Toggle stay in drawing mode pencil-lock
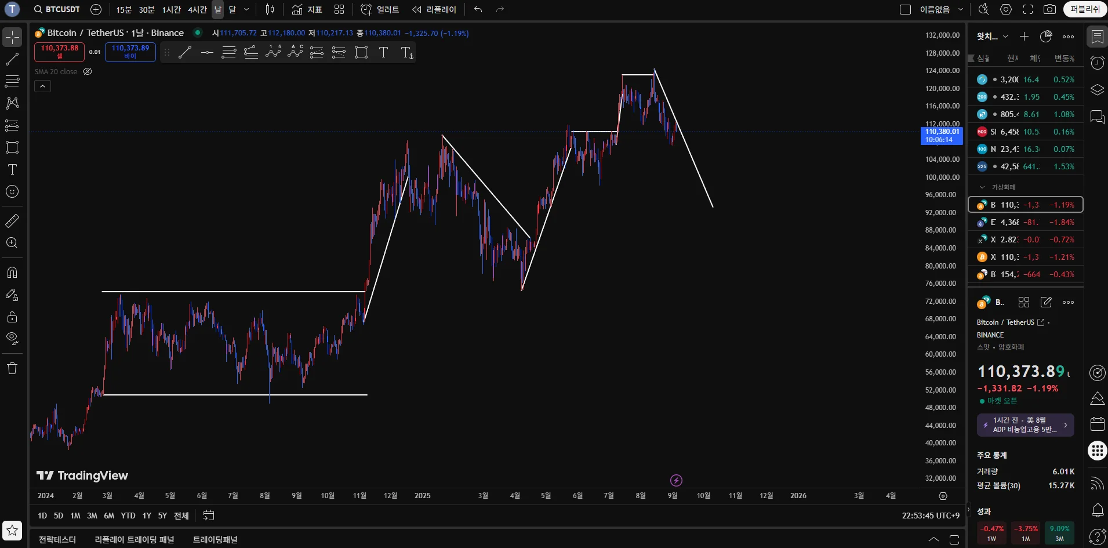The image size is (1108, 548). (x=12, y=295)
